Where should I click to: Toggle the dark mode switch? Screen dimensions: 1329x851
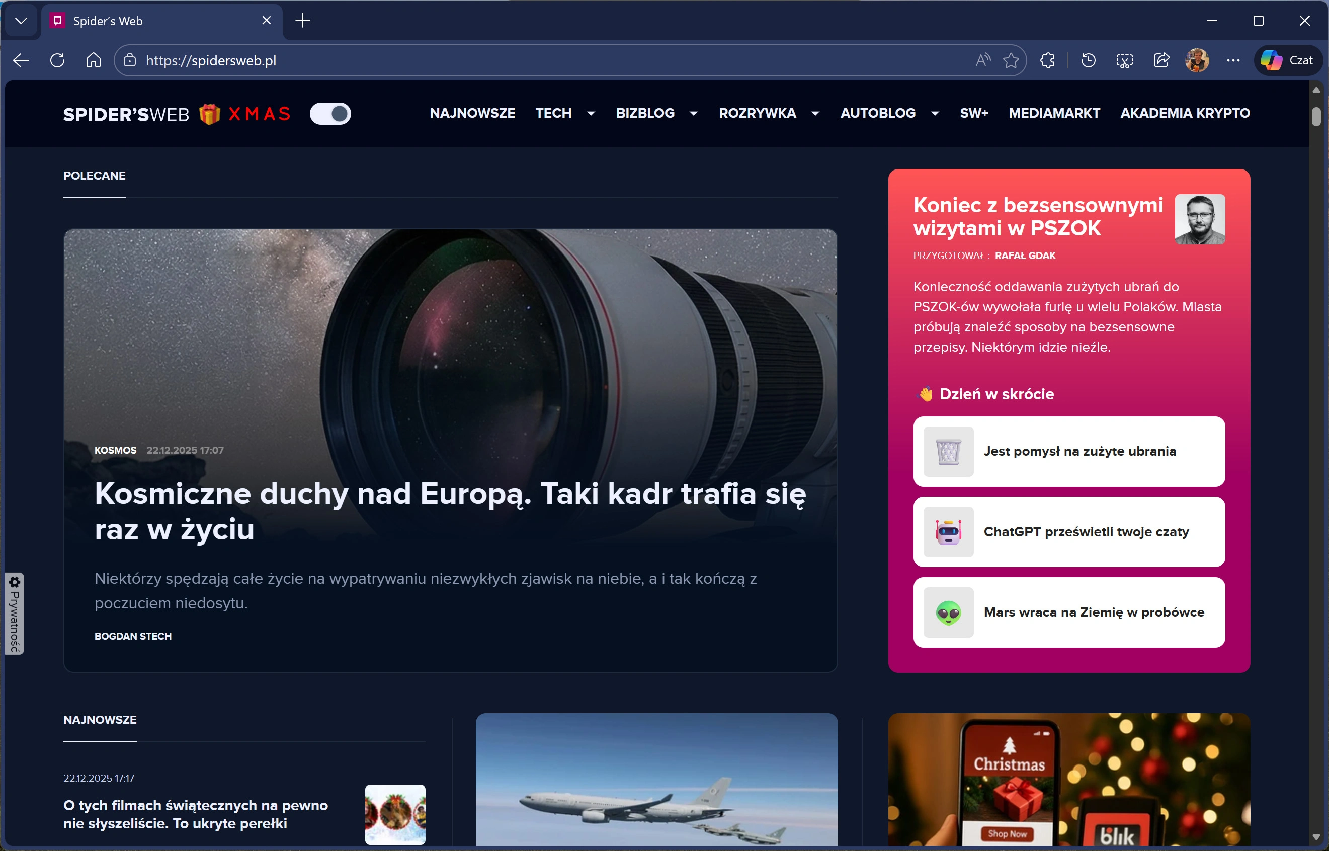click(330, 114)
